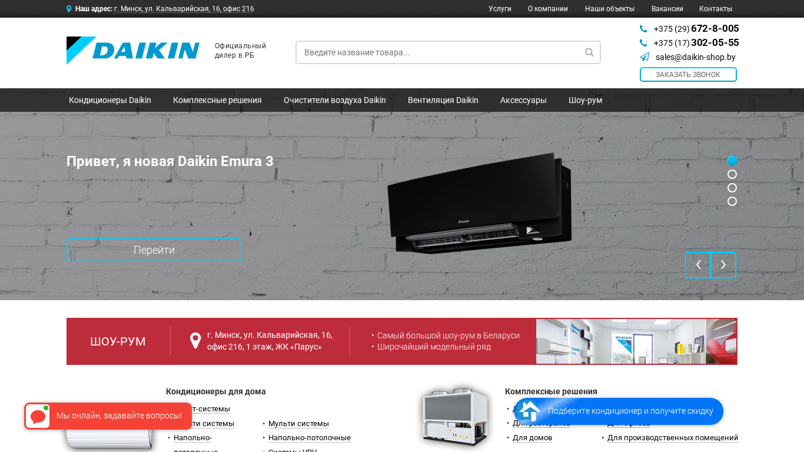
Task: Click the Комплексные решения section heading
Action: click(551, 391)
